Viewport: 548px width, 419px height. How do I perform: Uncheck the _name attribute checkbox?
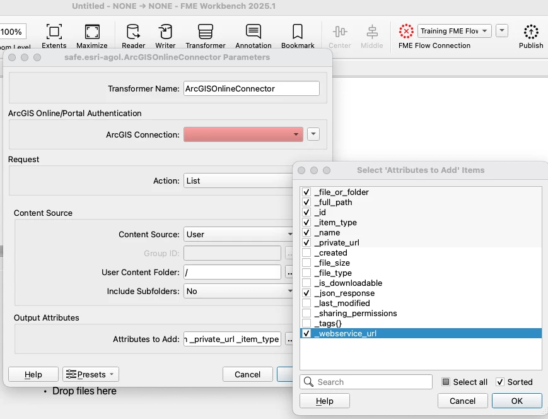click(306, 233)
